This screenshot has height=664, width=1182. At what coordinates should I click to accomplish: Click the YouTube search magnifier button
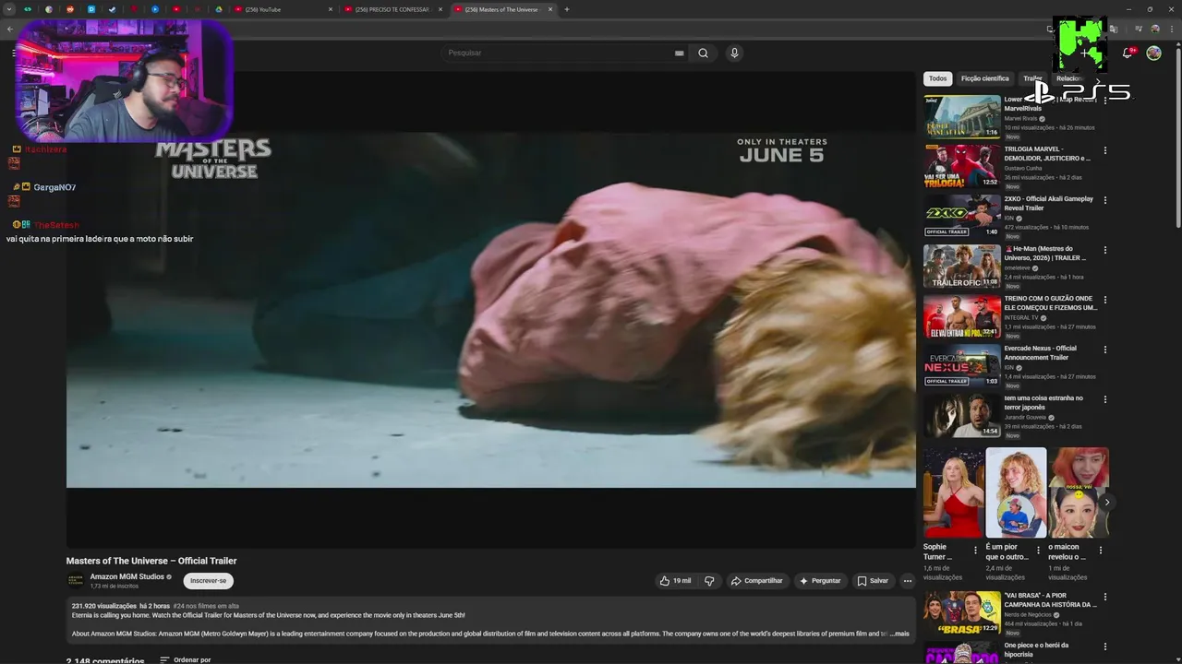(703, 53)
